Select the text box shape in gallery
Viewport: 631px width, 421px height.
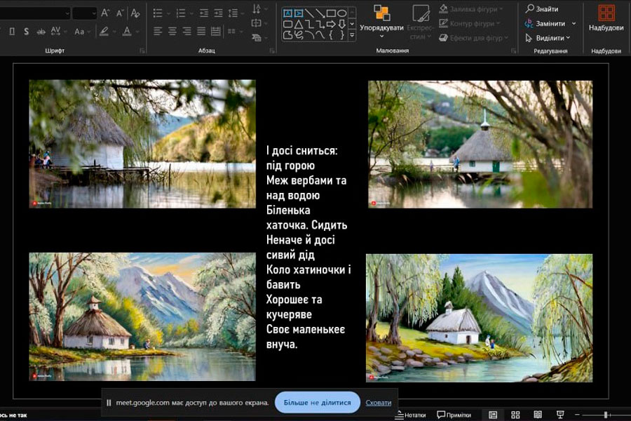[x=287, y=13]
